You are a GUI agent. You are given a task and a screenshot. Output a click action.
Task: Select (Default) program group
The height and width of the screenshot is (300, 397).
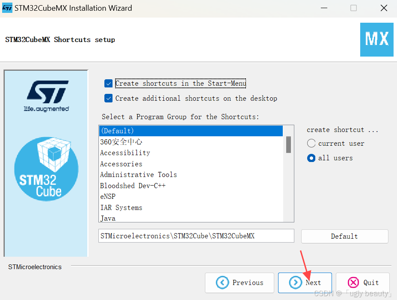click(191, 131)
